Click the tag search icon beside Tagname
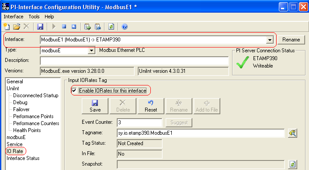This screenshot has height=170, width=309. (292, 133)
